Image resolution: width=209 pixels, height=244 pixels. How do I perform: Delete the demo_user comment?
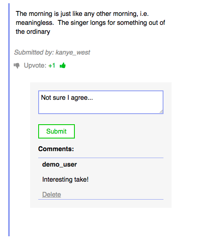tap(52, 194)
